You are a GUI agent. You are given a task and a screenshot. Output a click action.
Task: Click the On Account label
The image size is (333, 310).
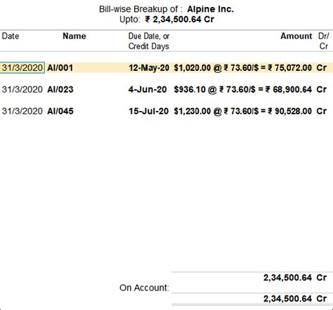144,288
